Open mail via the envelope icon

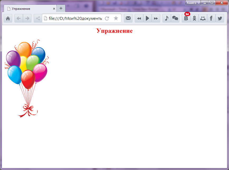tap(128, 18)
